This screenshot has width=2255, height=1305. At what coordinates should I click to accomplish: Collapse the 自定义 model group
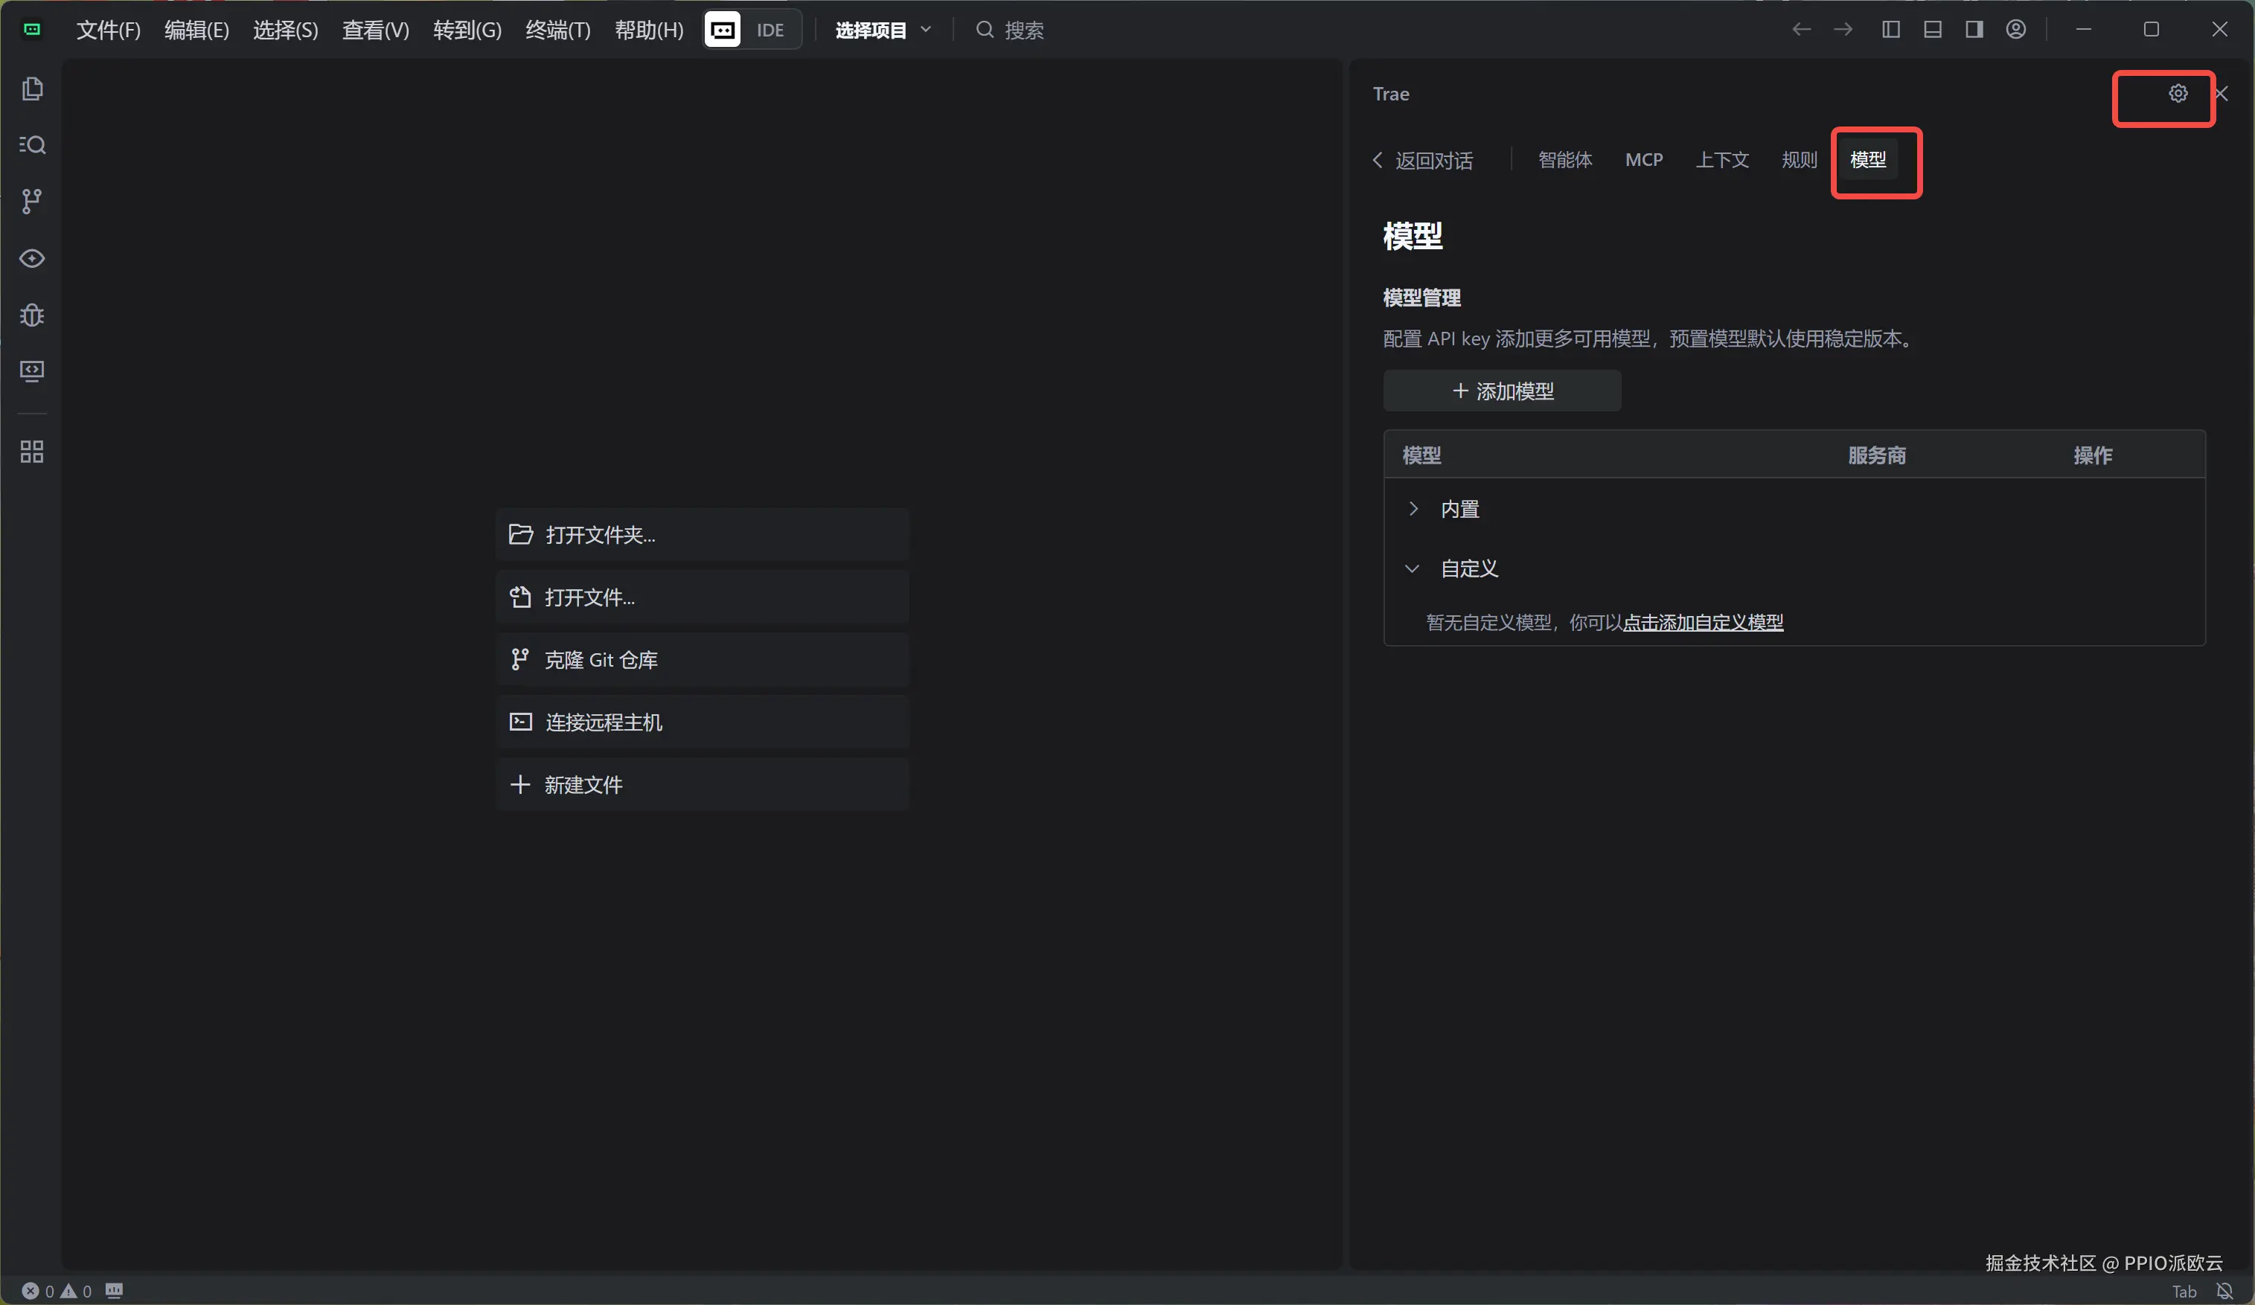[1412, 569]
